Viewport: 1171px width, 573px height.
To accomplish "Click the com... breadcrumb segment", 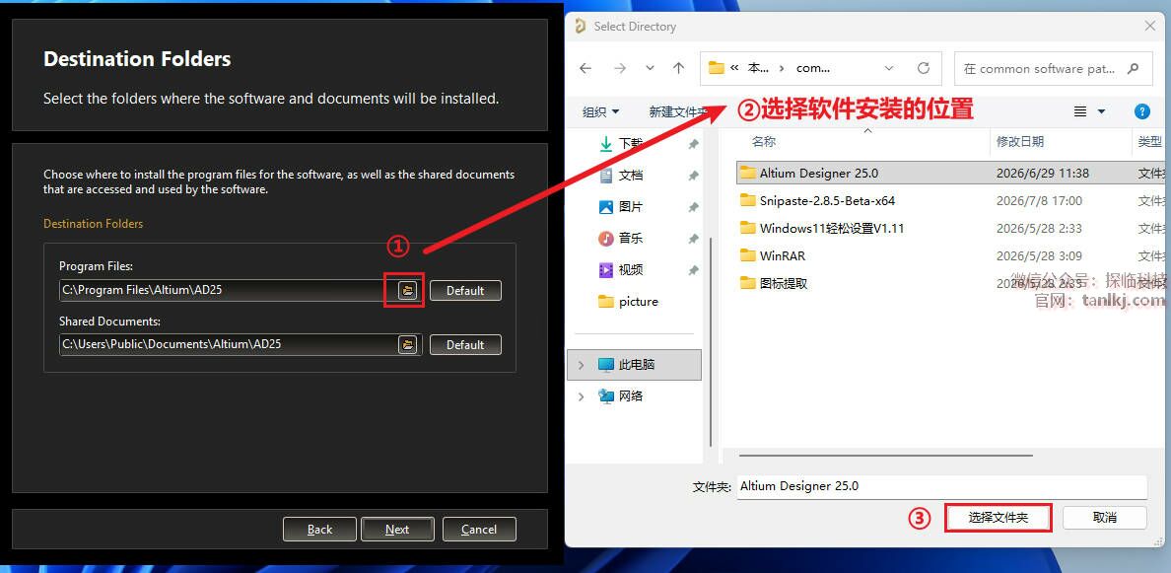I will pyautogui.click(x=813, y=68).
